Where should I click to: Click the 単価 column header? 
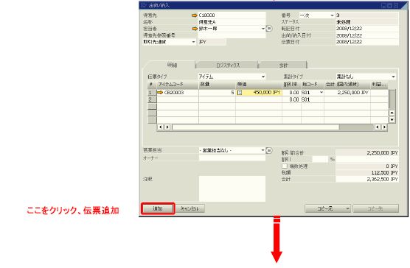click(259, 84)
